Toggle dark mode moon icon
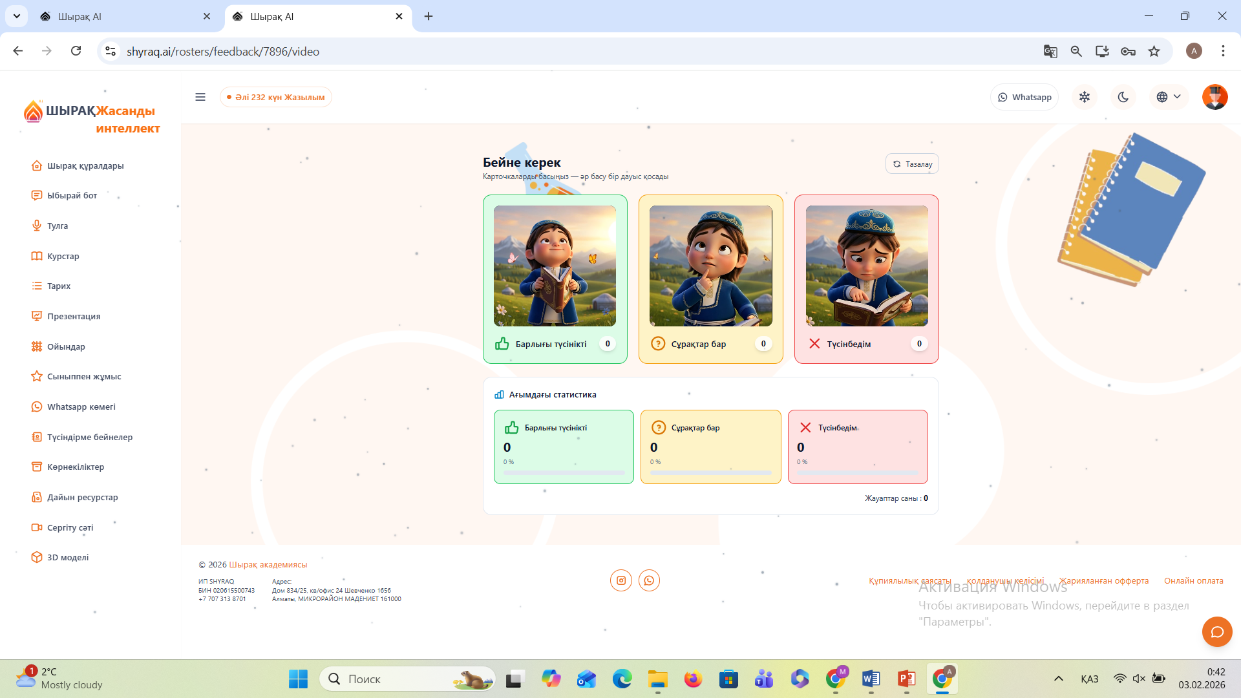Screen dimensions: 1241x698 coord(1123,97)
